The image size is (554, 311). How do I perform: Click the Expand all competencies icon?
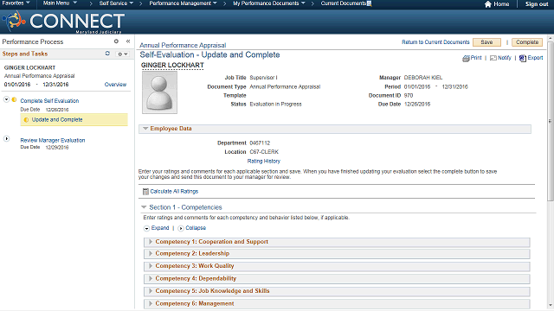[146, 228]
